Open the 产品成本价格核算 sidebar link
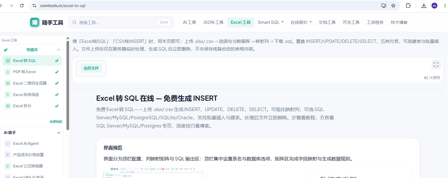448x178 pixels. 32,155
